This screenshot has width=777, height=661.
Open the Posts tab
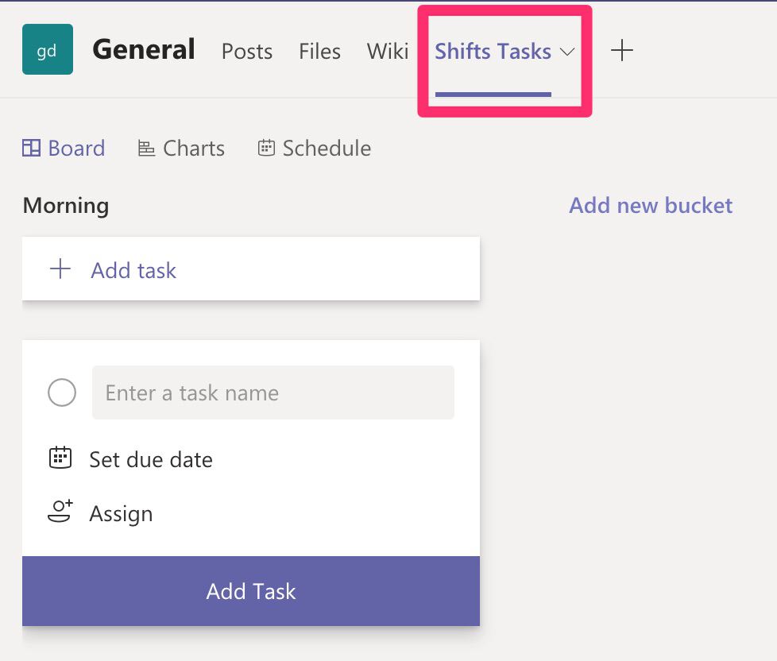247,51
